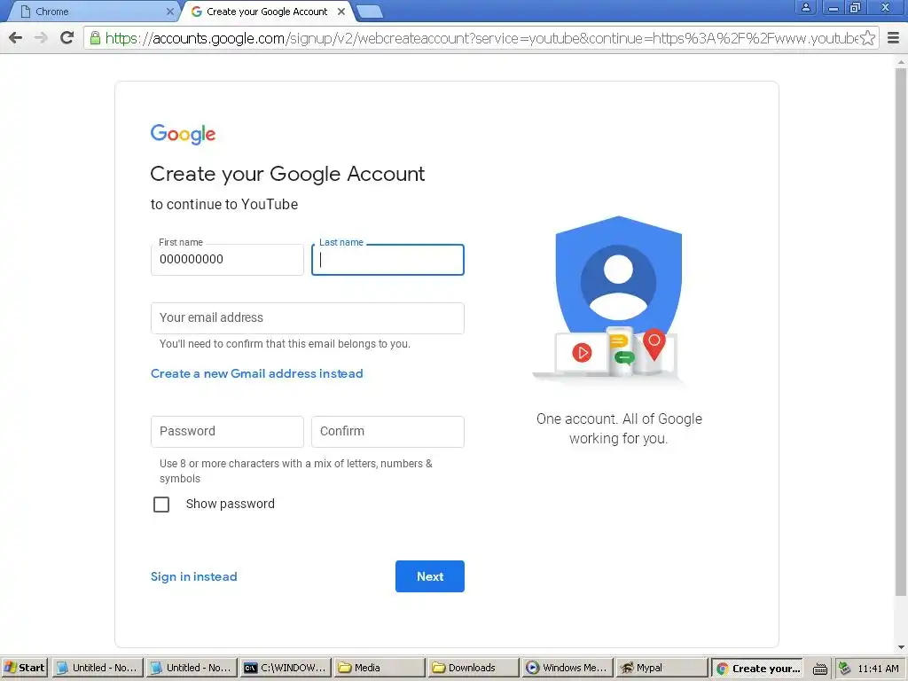Switch to the Mypal taskbar item
The width and height of the screenshot is (908, 681).
pyautogui.click(x=661, y=668)
